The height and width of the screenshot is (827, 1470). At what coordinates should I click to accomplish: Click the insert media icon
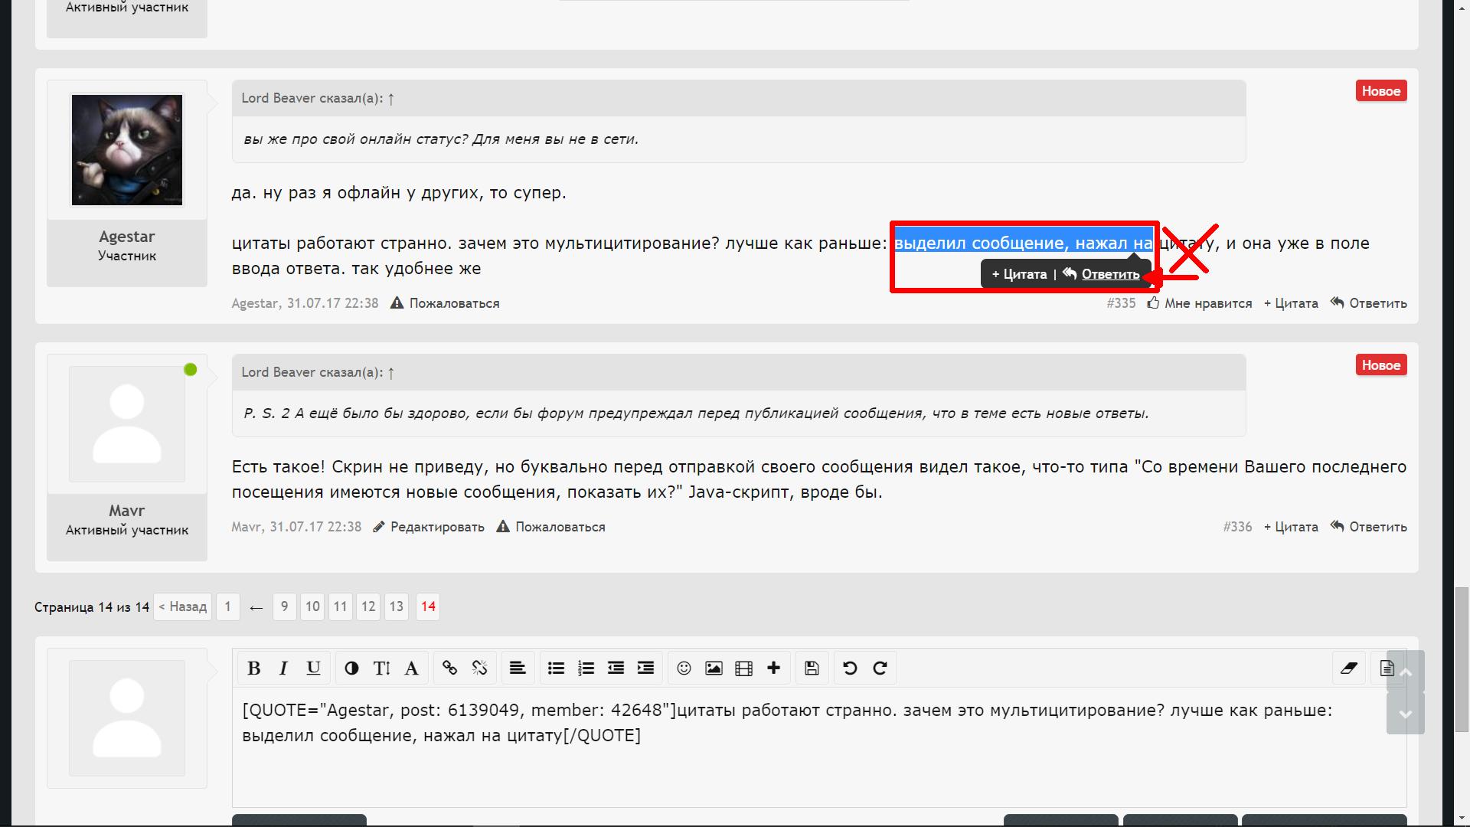click(743, 668)
